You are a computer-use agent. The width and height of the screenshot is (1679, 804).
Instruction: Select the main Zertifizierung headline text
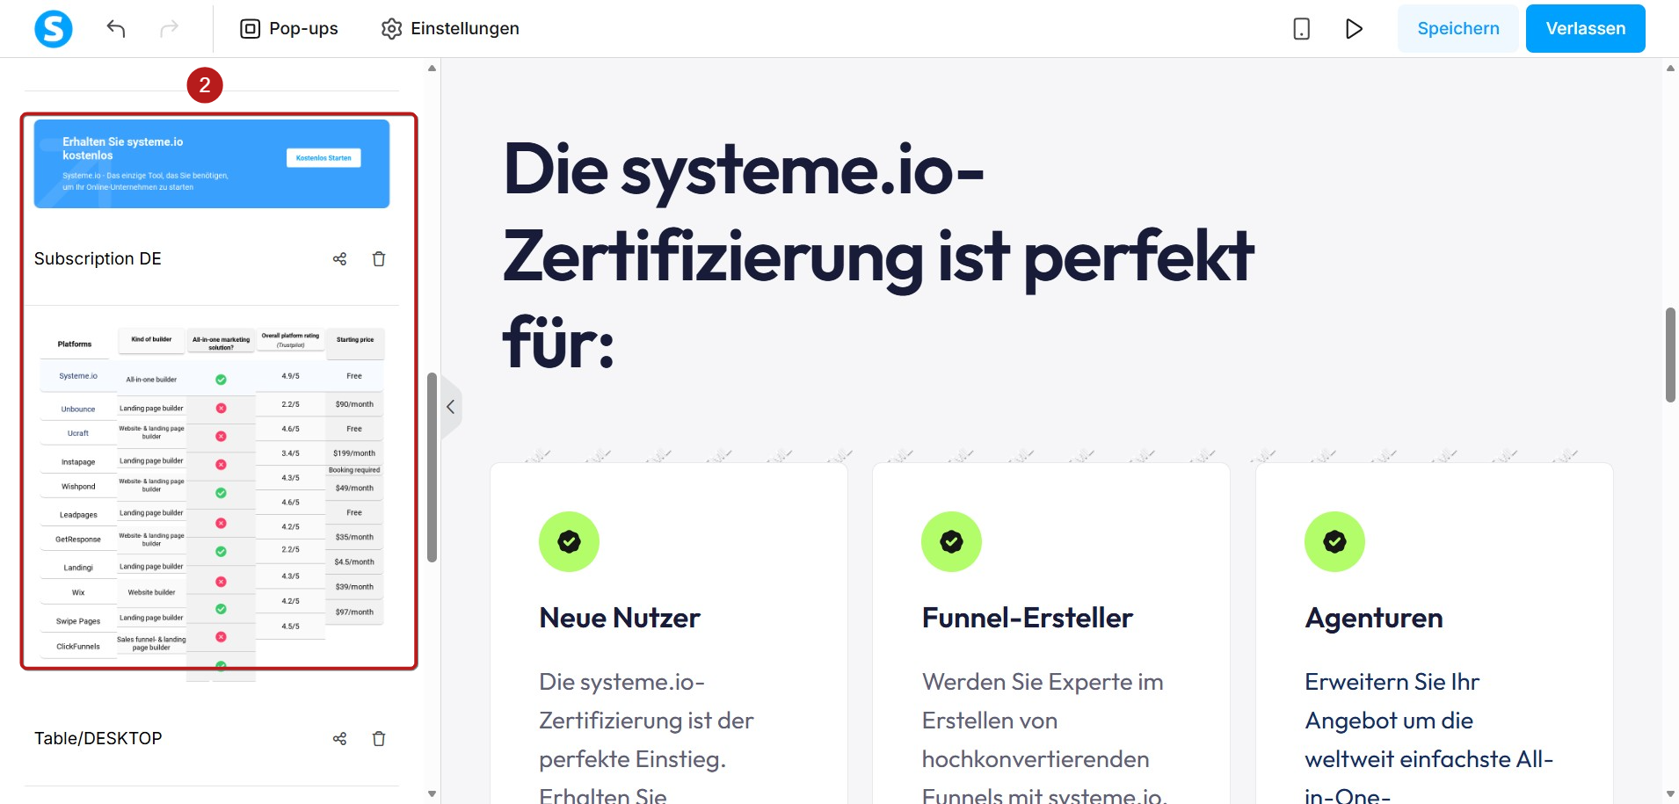(878, 256)
